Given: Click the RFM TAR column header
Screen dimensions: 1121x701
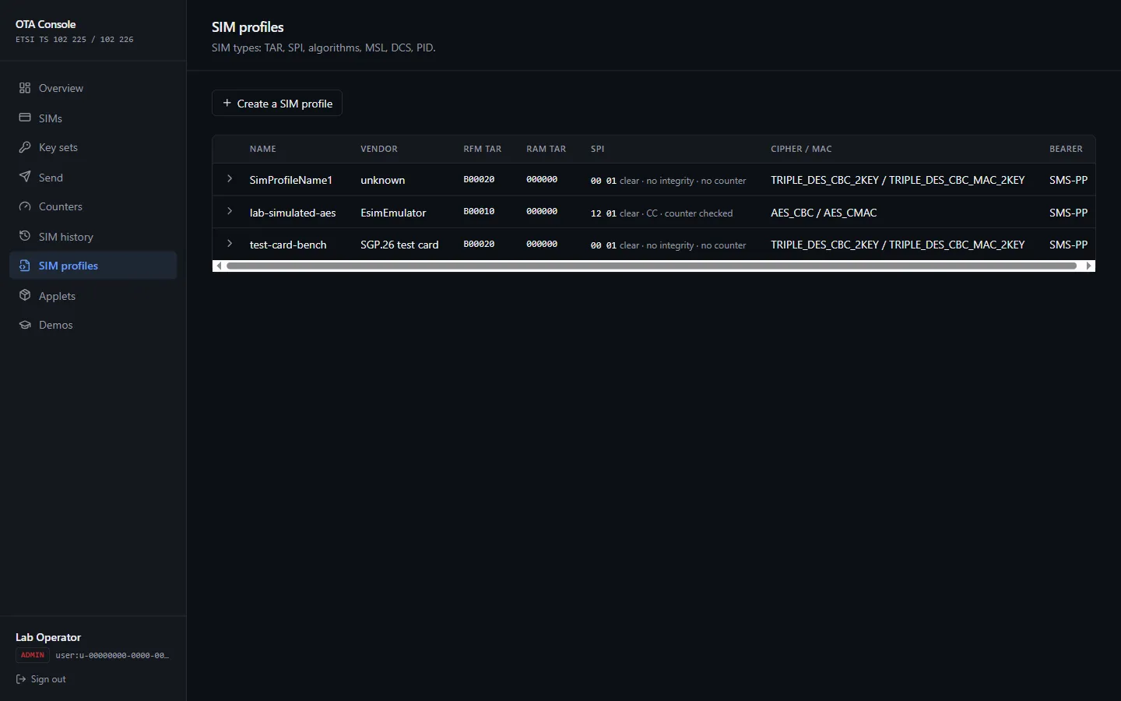Looking at the screenshot, I should click(x=483, y=149).
